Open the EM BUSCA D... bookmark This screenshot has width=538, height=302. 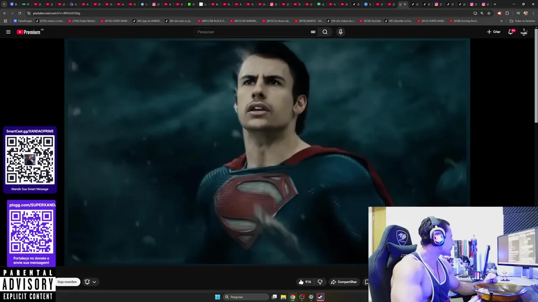point(211,21)
